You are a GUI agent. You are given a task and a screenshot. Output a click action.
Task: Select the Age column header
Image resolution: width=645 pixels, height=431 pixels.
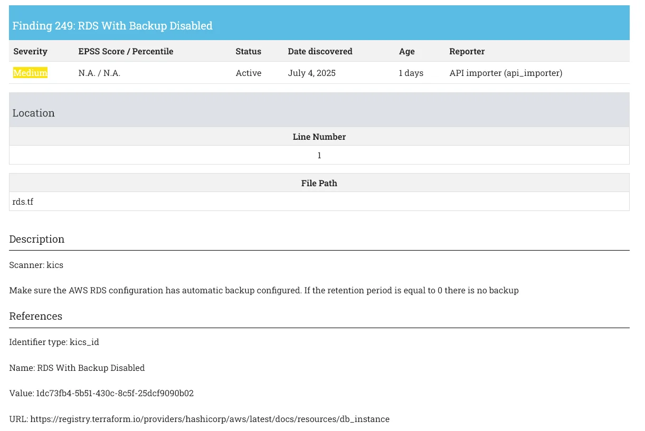[x=406, y=51]
